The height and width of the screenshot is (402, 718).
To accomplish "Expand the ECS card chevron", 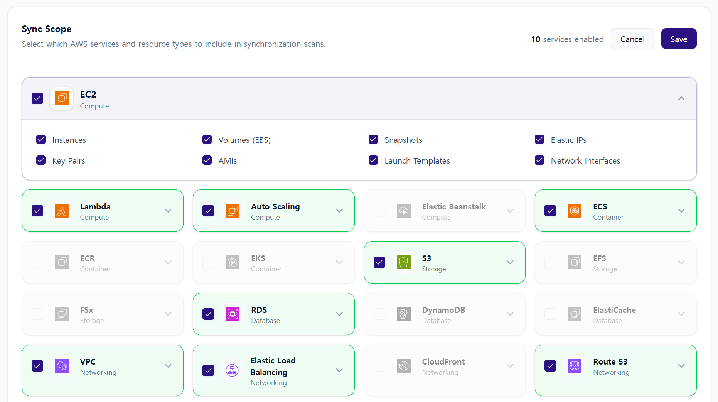I will 681,211.
